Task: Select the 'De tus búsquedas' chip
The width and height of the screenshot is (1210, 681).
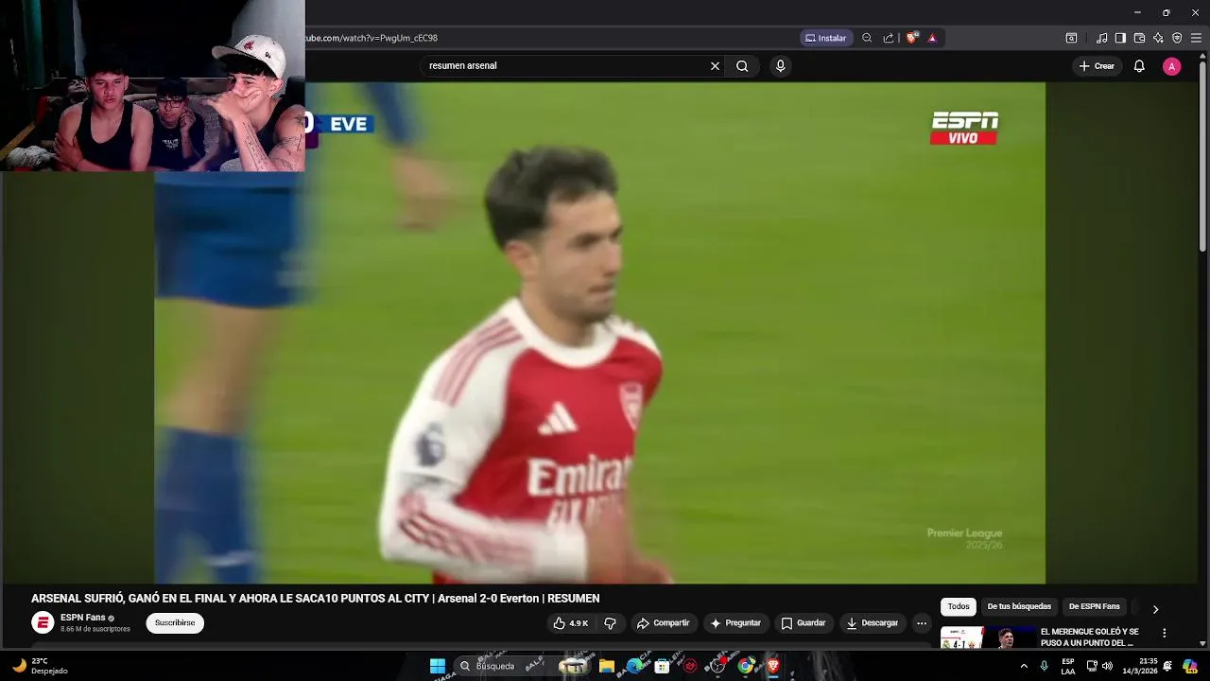Action: tap(1019, 607)
